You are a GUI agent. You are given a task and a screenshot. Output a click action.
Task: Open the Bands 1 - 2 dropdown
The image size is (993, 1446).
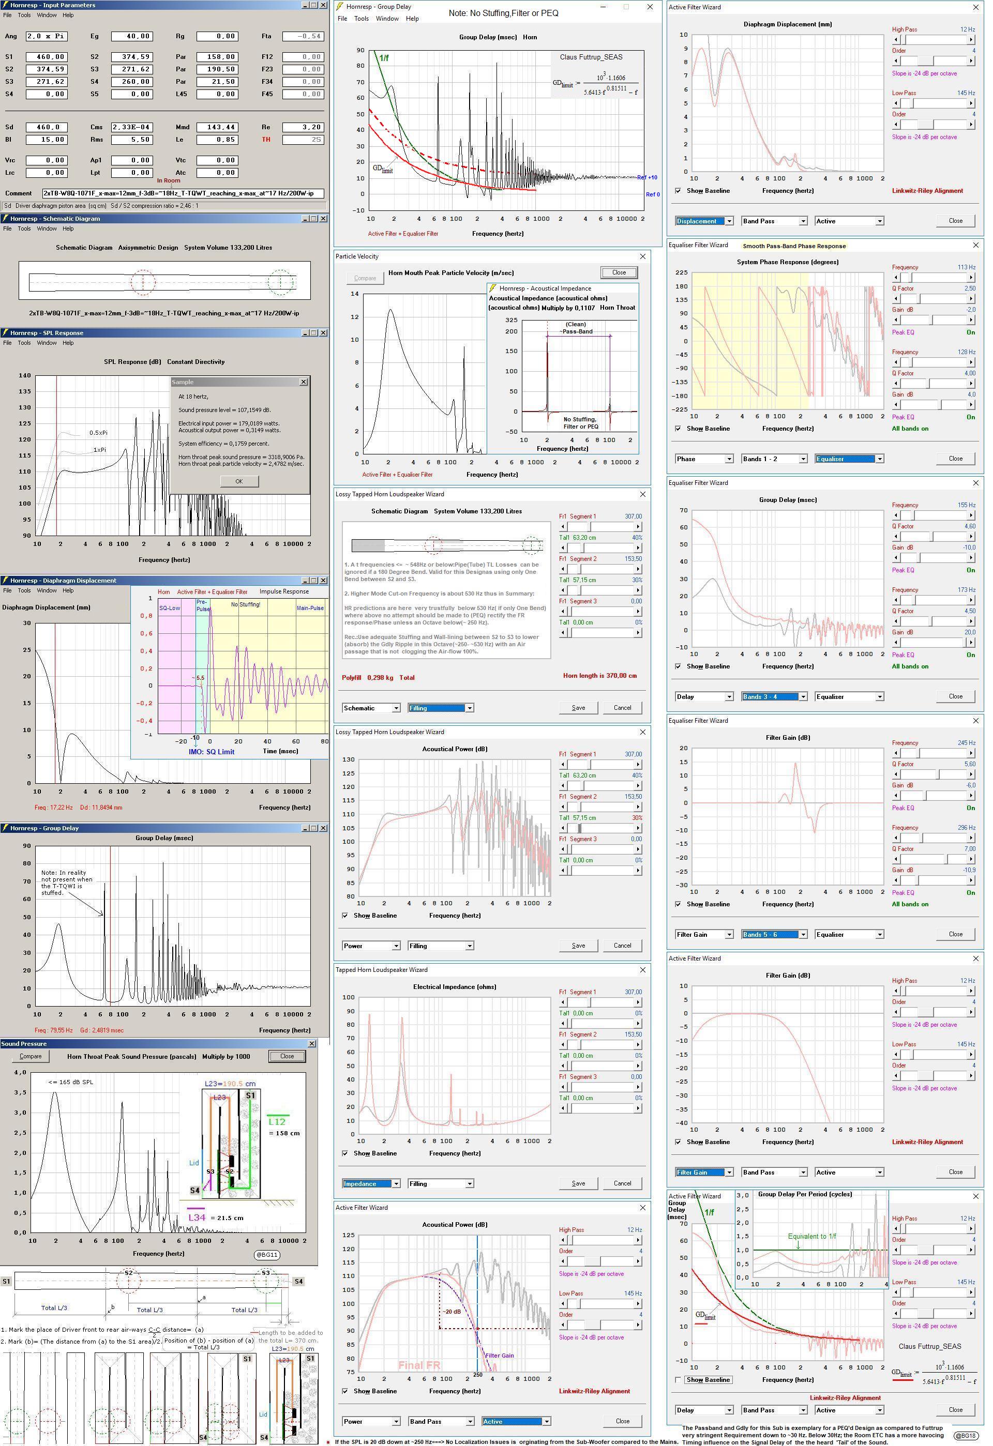click(774, 459)
